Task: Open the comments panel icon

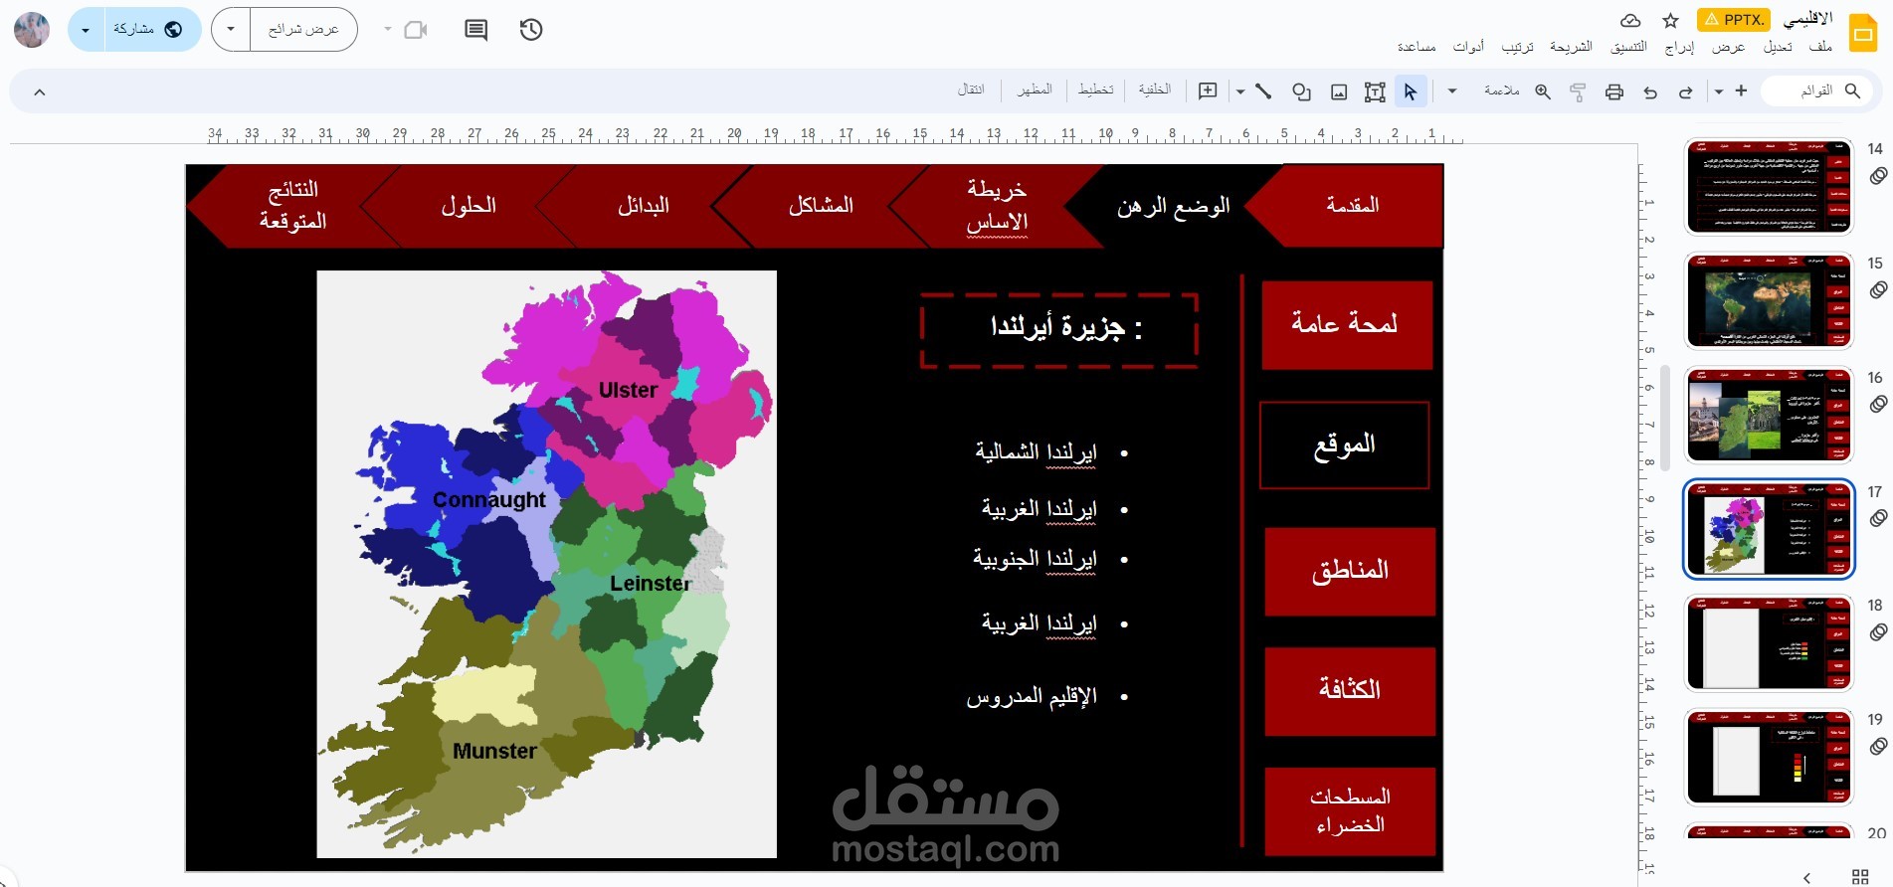Action: point(476,30)
